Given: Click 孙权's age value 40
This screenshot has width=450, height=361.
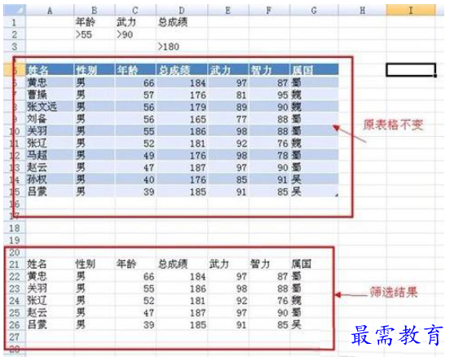Looking at the screenshot, I should click(135, 179).
